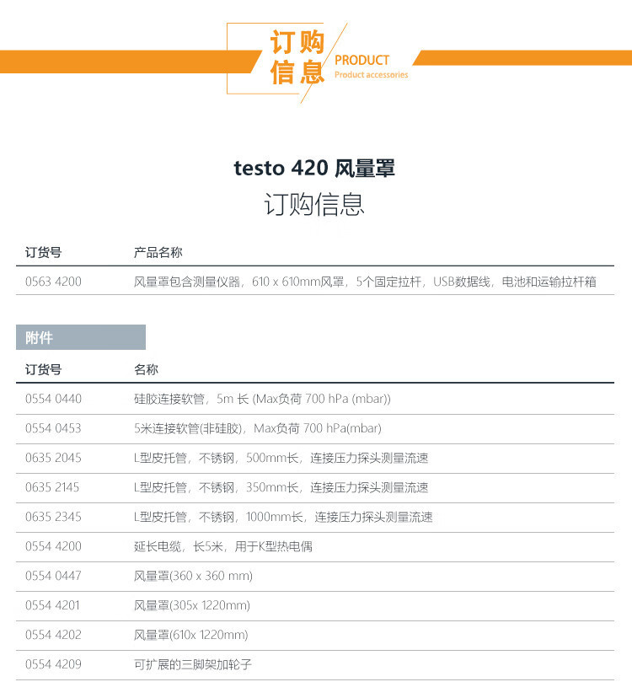Select order number 0635 2045
This screenshot has width=632, height=698.
point(53,458)
